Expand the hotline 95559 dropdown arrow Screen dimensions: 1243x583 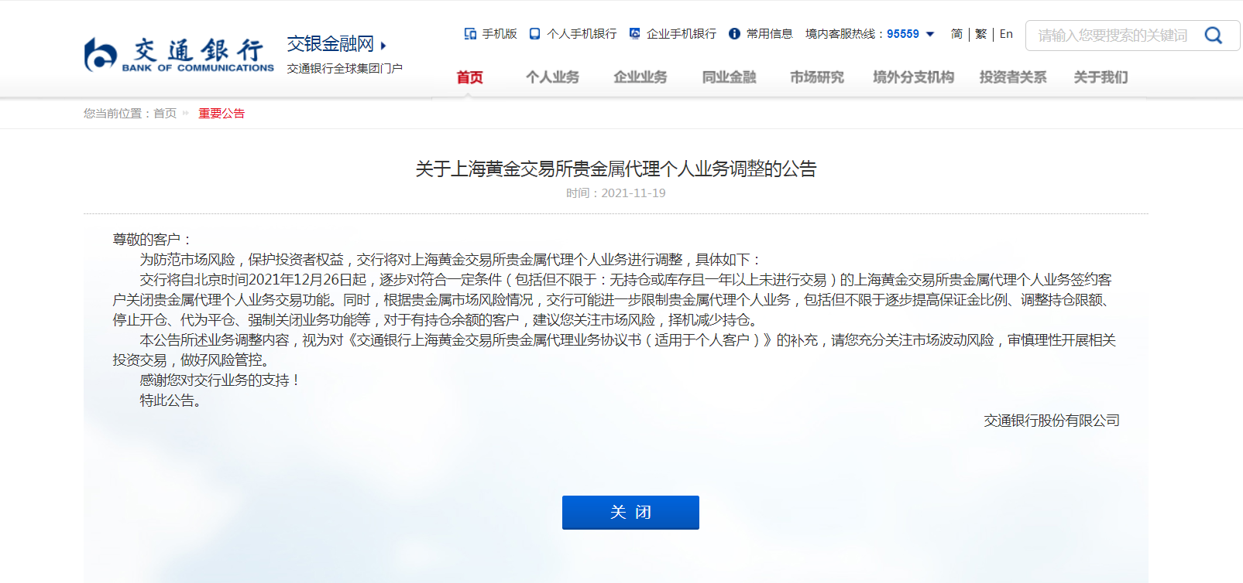[930, 34]
